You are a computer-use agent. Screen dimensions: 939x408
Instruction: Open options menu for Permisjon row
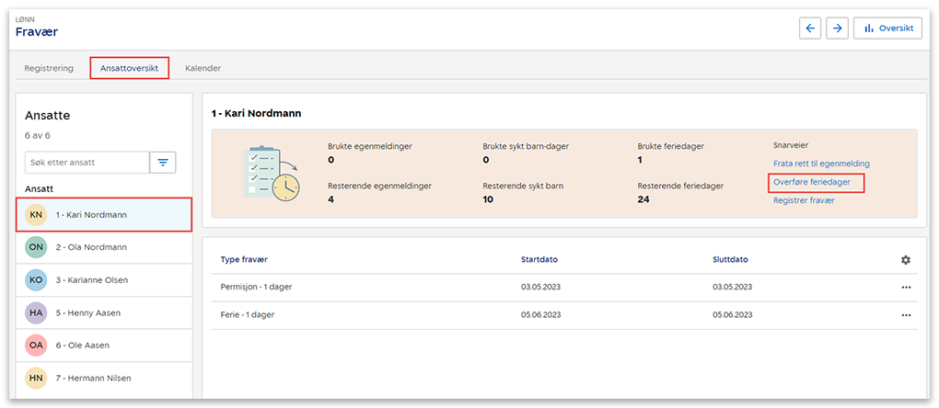coord(906,288)
